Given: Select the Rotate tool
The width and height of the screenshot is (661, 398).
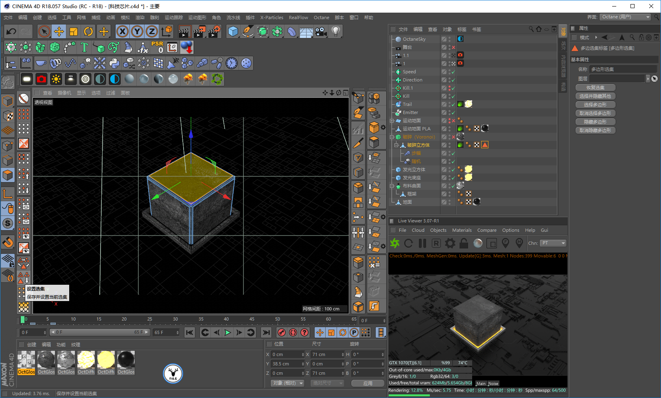Looking at the screenshot, I should point(88,31).
